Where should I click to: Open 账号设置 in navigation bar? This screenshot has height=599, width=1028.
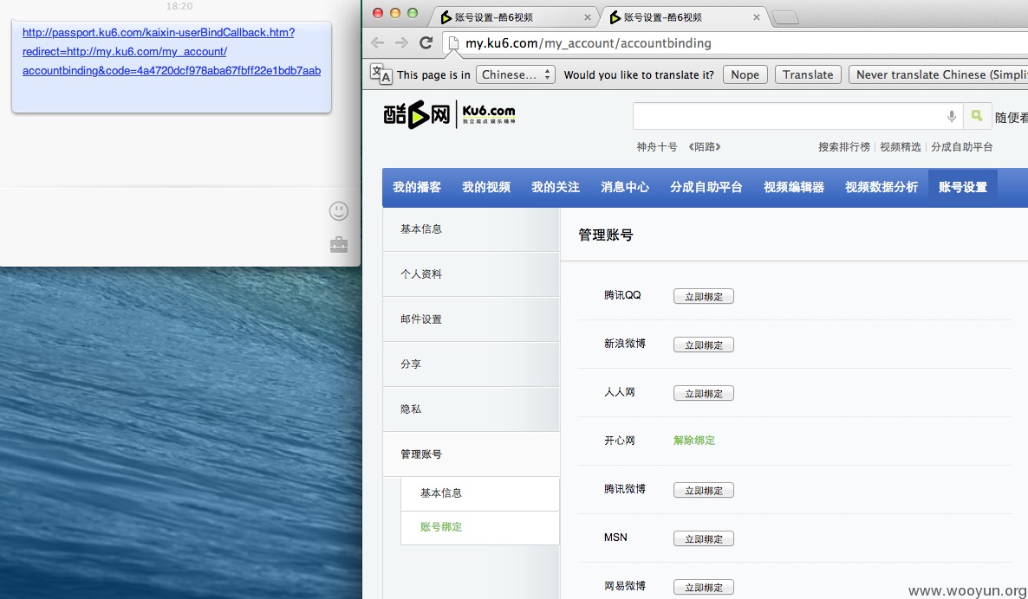coord(963,187)
